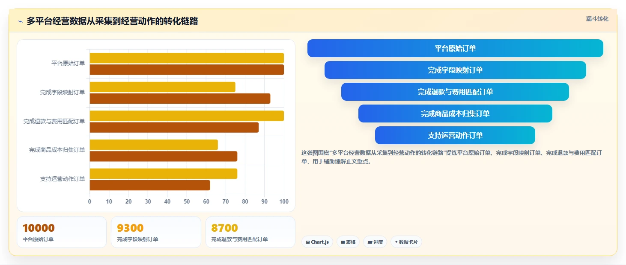This screenshot has height=265, width=626.
Task: Click the yellow bar for 完成字段映射订单
Action: pos(162,87)
